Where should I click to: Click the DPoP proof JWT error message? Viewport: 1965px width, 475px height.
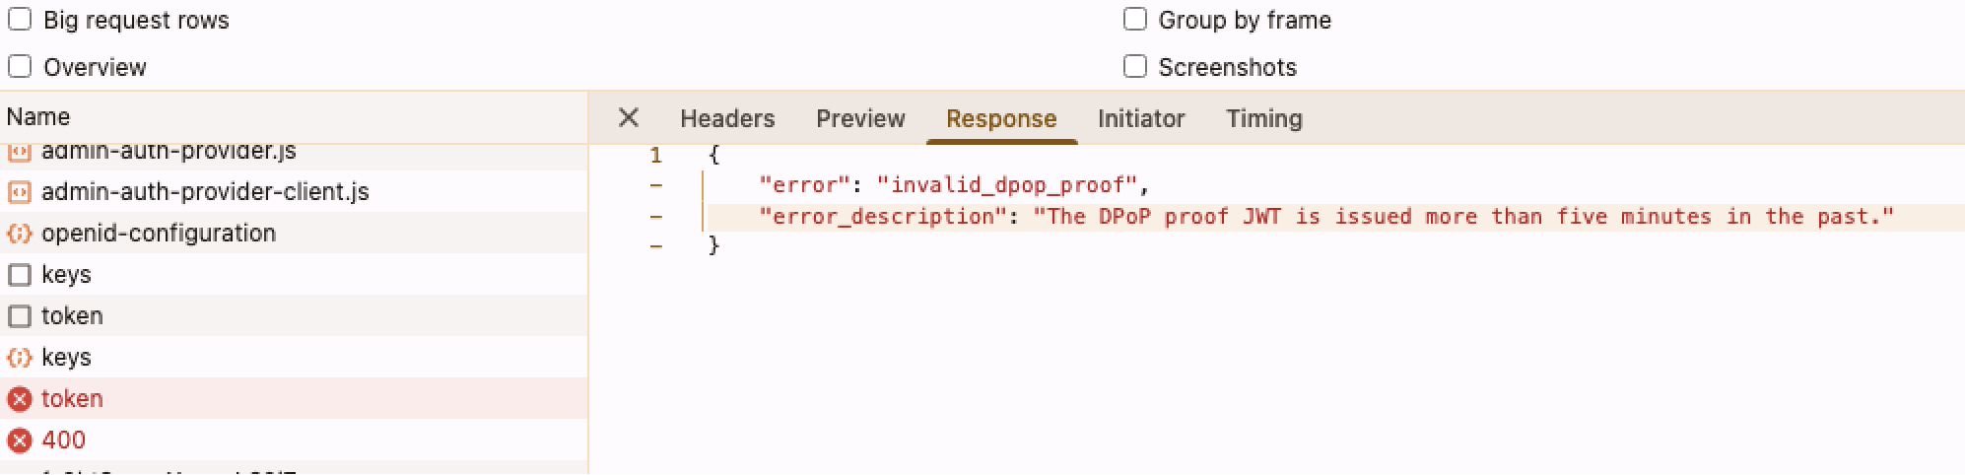coord(1463,217)
